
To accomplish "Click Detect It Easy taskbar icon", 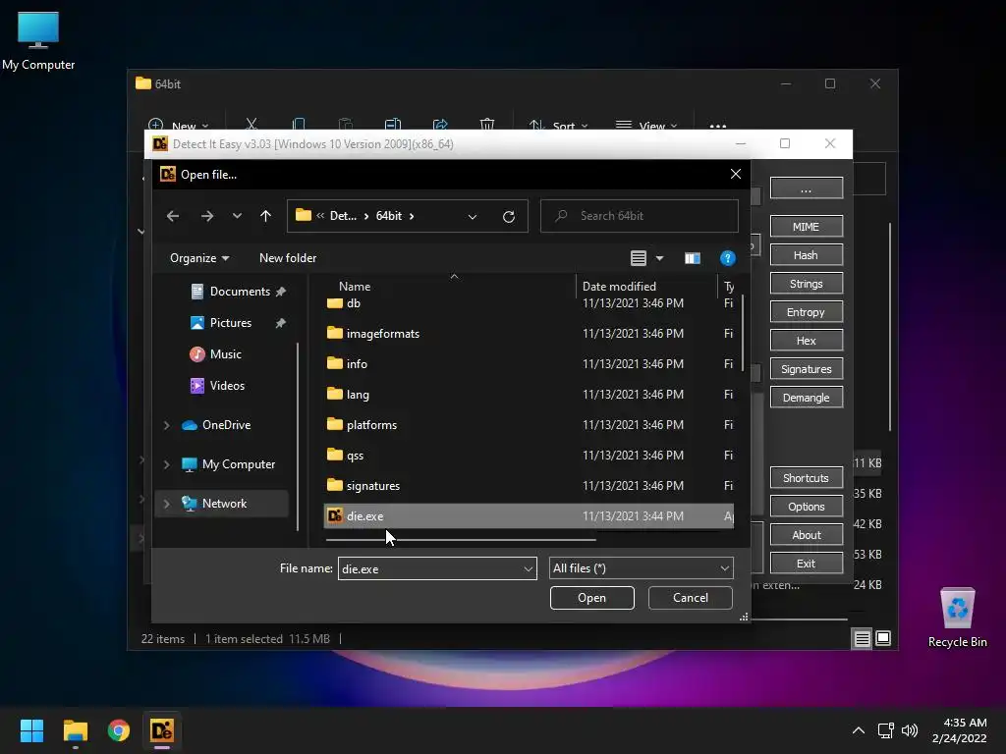I will 162,730.
